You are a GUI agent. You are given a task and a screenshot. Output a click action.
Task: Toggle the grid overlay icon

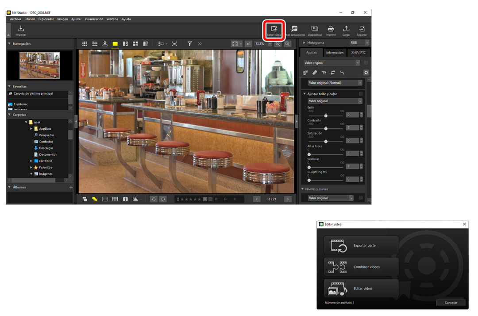click(115, 199)
